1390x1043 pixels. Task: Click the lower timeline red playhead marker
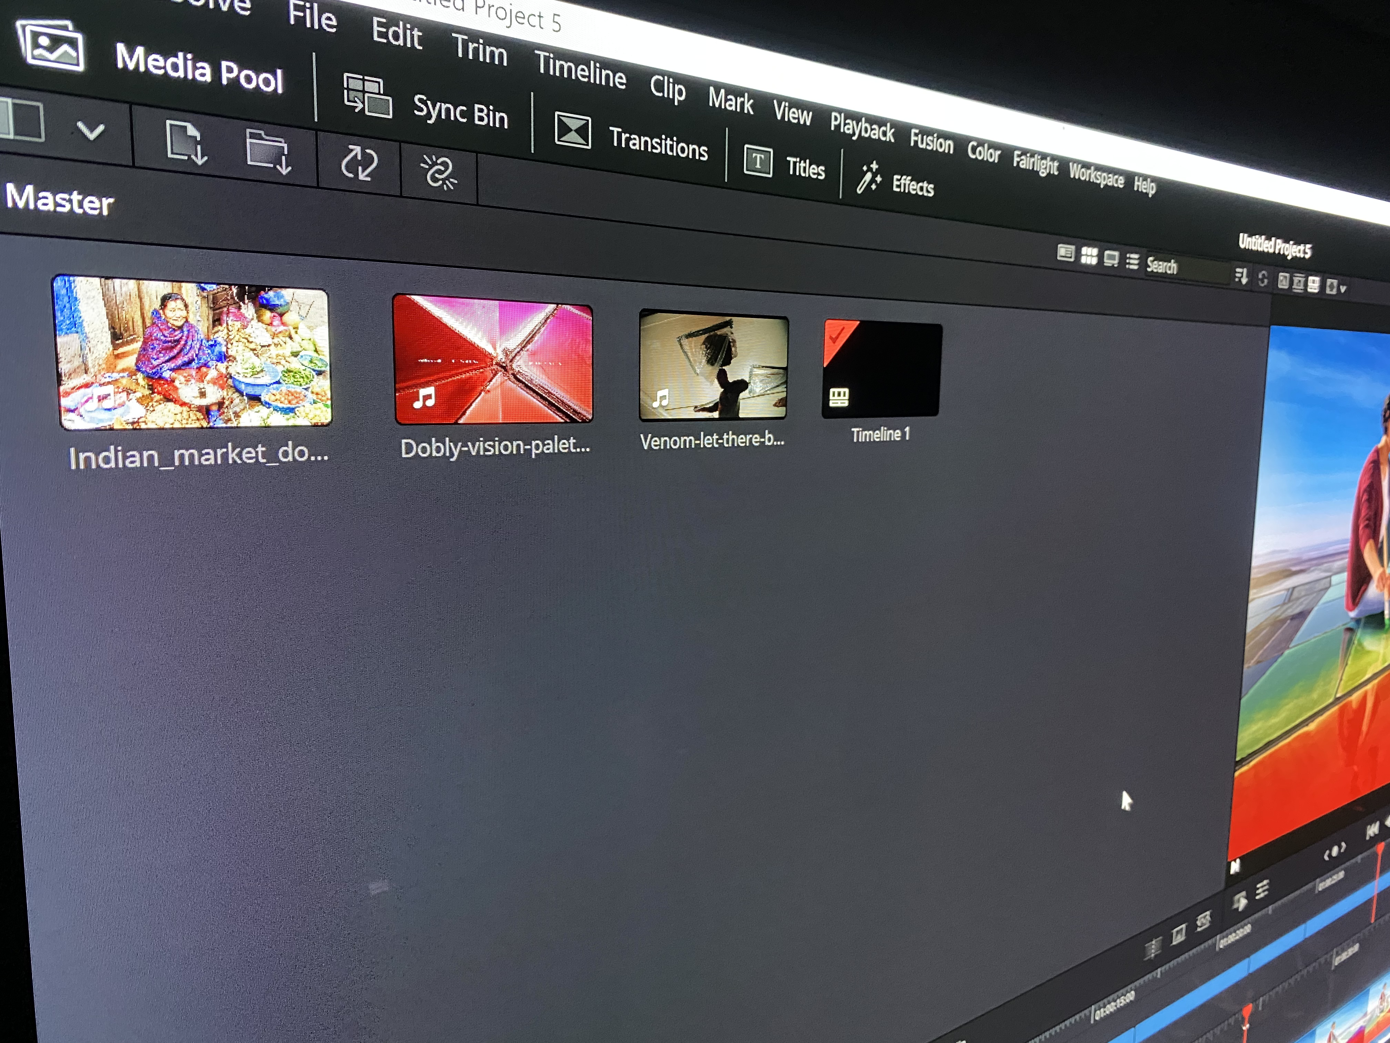(x=1247, y=1010)
